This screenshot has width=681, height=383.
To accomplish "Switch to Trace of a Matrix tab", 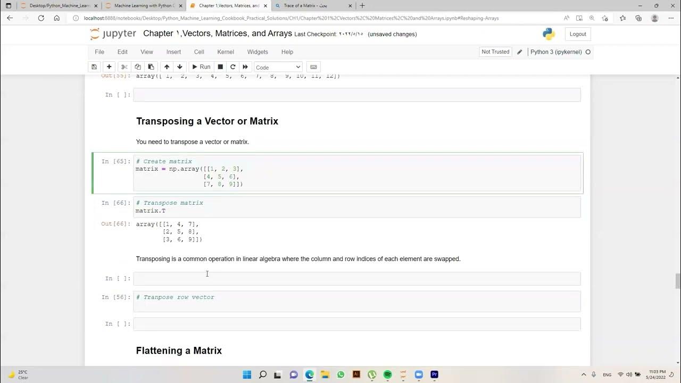I will click(x=313, y=6).
